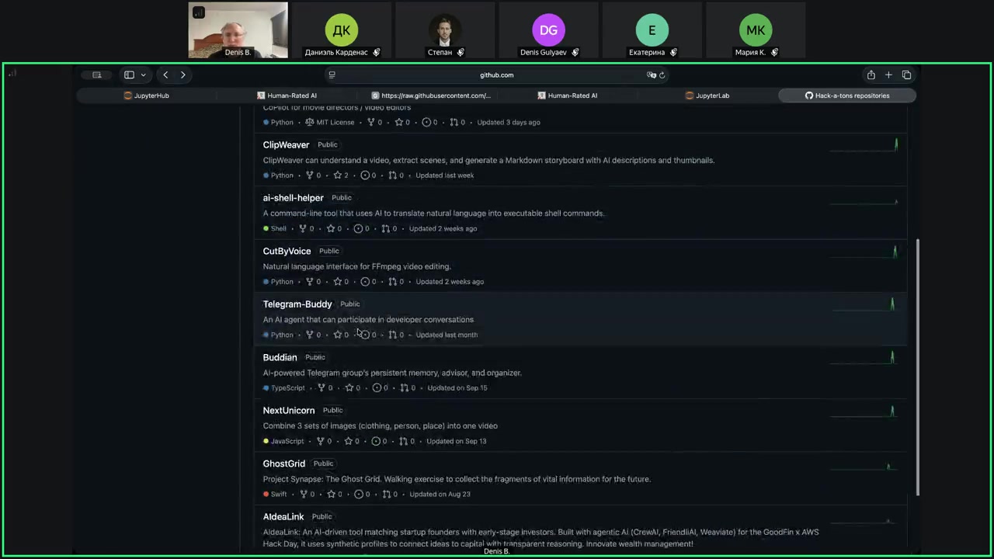Go forward using the forward arrow
994x559 pixels.
point(183,75)
